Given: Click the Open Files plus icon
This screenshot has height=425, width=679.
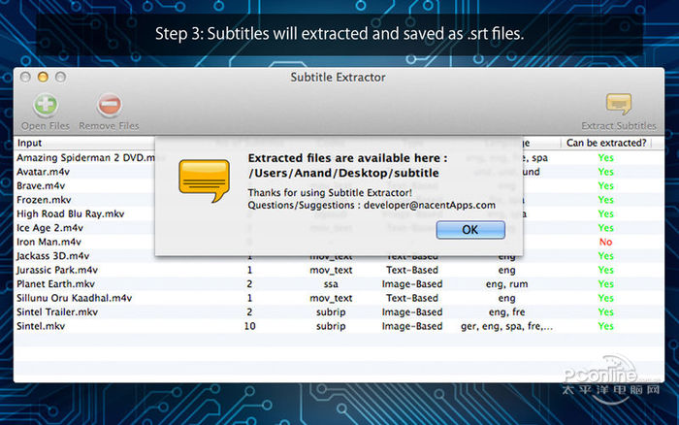Looking at the screenshot, I should 46,105.
